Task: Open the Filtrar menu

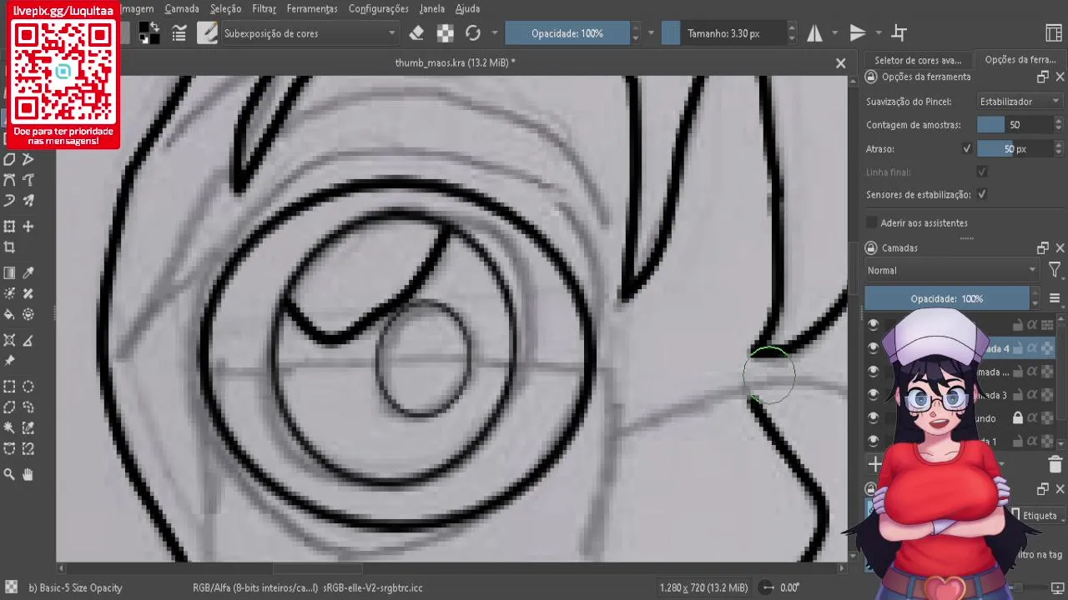Action: [x=264, y=8]
